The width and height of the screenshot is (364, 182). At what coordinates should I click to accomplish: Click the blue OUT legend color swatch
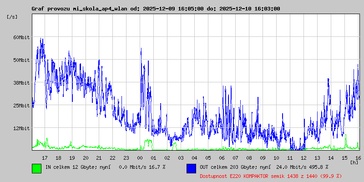tap(191, 168)
